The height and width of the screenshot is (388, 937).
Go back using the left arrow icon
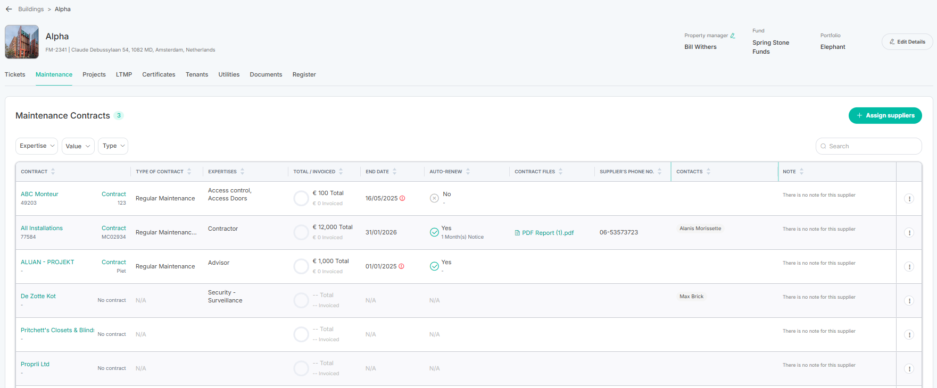click(x=9, y=9)
